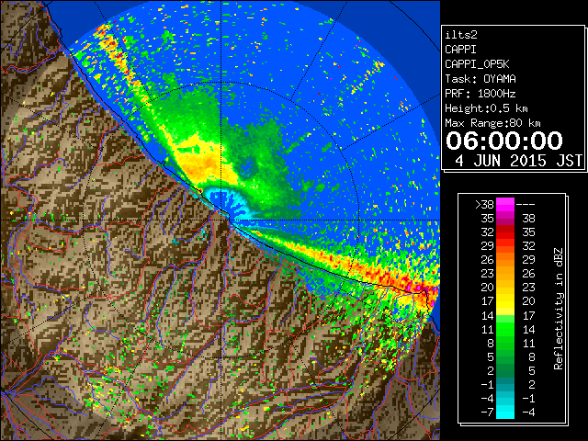Viewport: 588px width, 441px height.
Task: Click the 'PRF: 1800Hz' line
Action: point(481,94)
